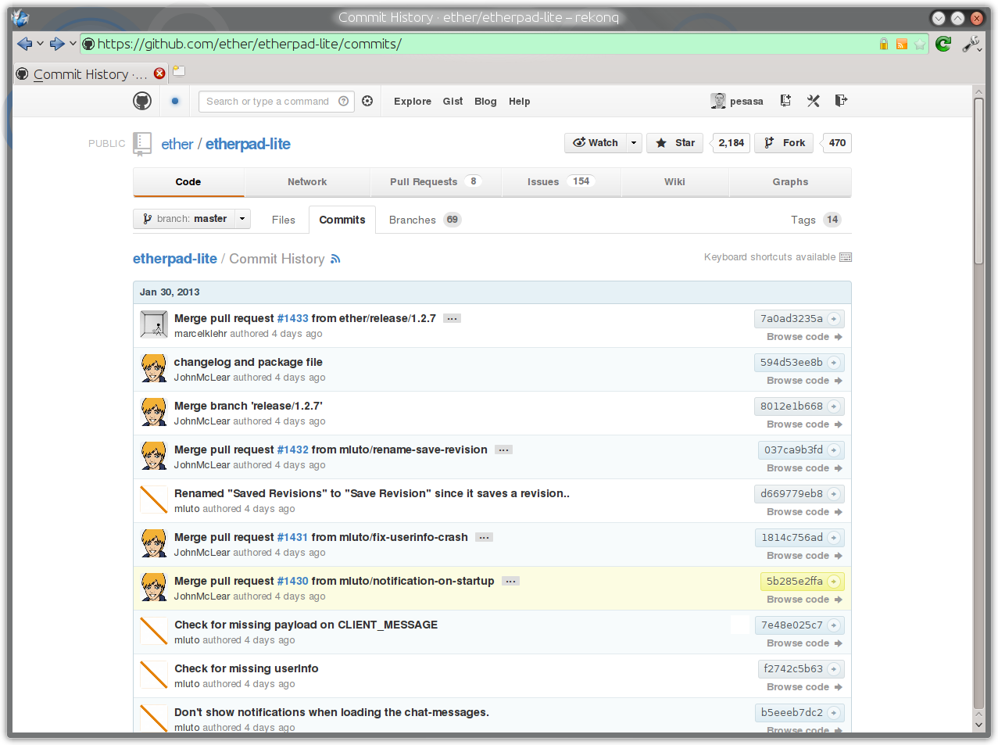
Task: Open rekonq tools wrench menu
Action: (971, 44)
